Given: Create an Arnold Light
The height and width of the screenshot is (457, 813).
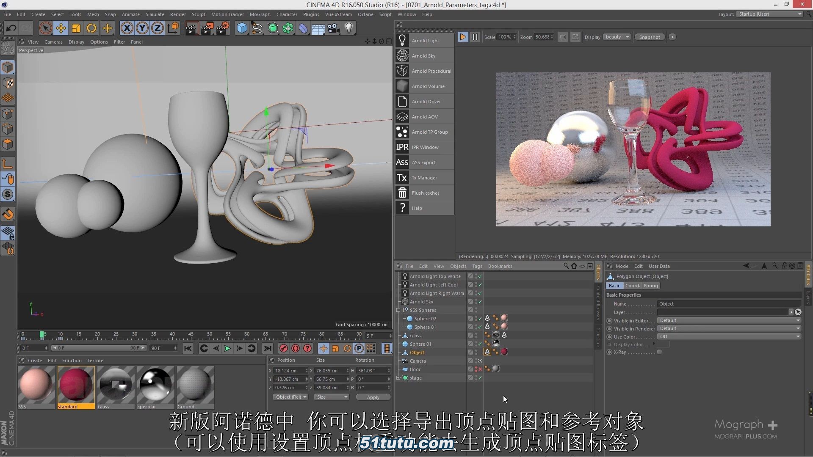Looking at the screenshot, I should (425, 41).
